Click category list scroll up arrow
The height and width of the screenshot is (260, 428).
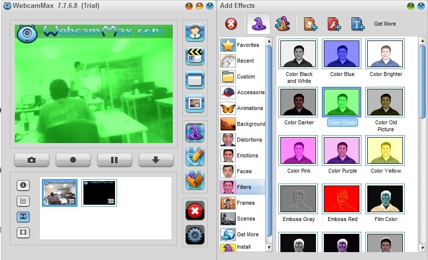click(269, 41)
